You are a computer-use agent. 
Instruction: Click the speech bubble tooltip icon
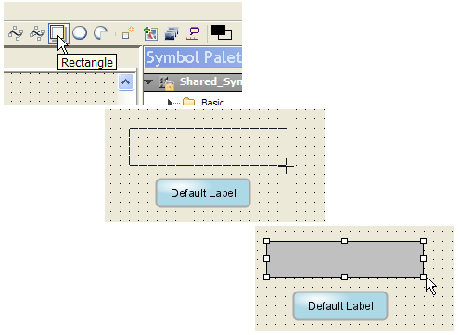[193, 33]
